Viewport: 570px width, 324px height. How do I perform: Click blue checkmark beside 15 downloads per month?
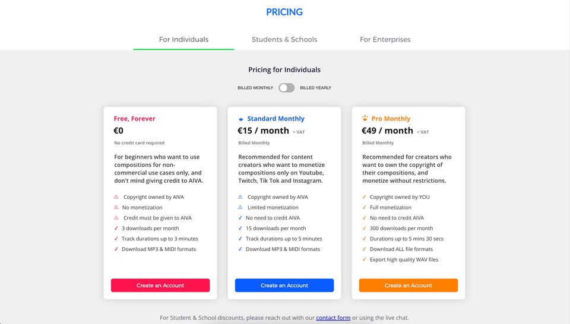point(240,228)
